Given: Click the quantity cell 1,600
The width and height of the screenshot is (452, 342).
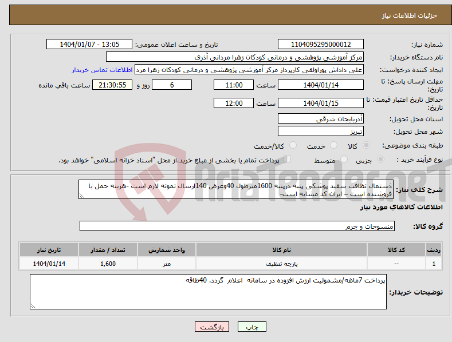Looking at the screenshot, I should [108, 264].
